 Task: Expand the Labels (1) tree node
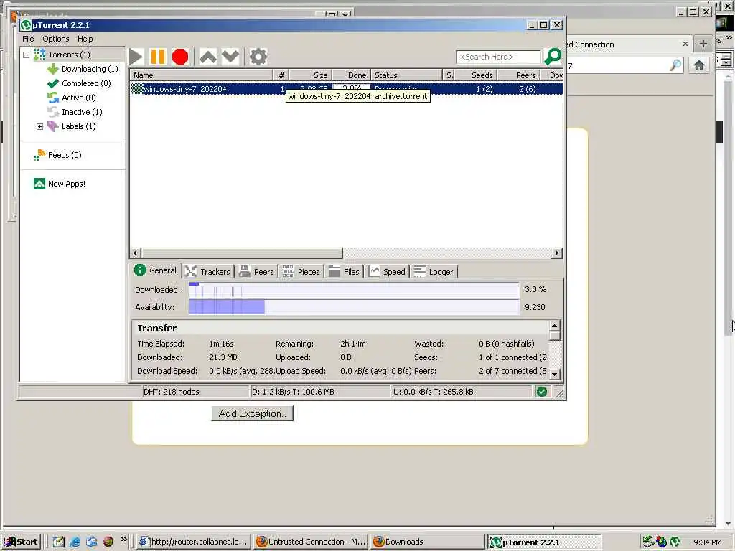pyautogui.click(x=40, y=126)
